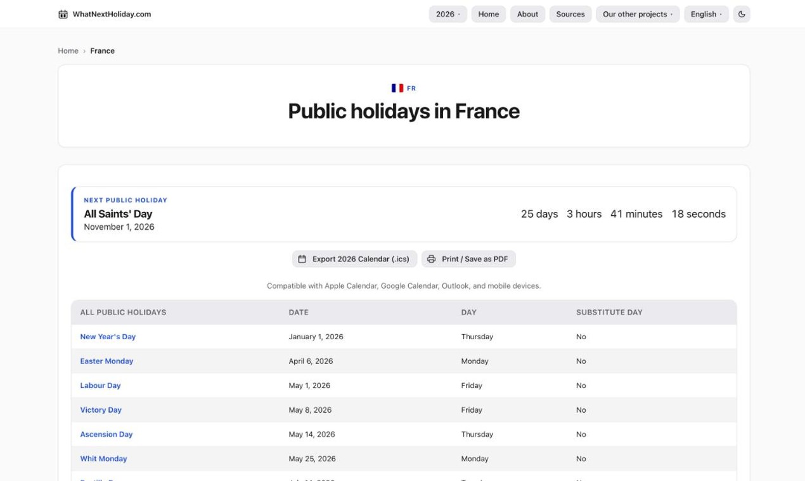Click the 18 seconds countdown value

[699, 214]
